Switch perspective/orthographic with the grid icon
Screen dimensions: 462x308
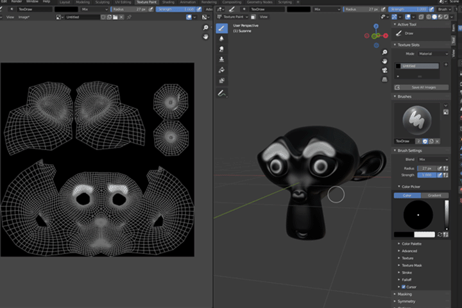[x=384, y=80]
